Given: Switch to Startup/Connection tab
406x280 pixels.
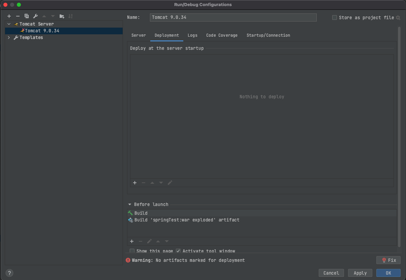Looking at the screenshot, I should click(268, 35).
